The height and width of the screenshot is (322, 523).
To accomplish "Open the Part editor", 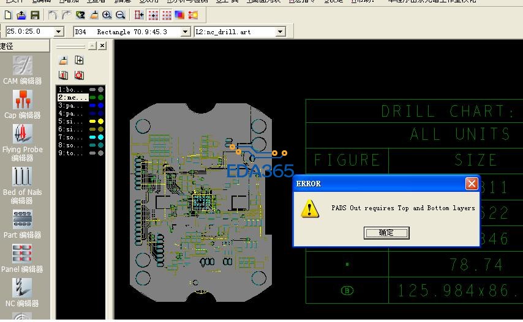I will (x=22, y=224).
